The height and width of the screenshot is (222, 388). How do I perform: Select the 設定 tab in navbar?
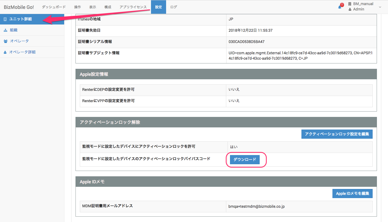pos(159,7)
